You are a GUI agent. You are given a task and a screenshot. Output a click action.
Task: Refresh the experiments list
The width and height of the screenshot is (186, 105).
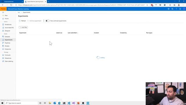click(22, 21)
